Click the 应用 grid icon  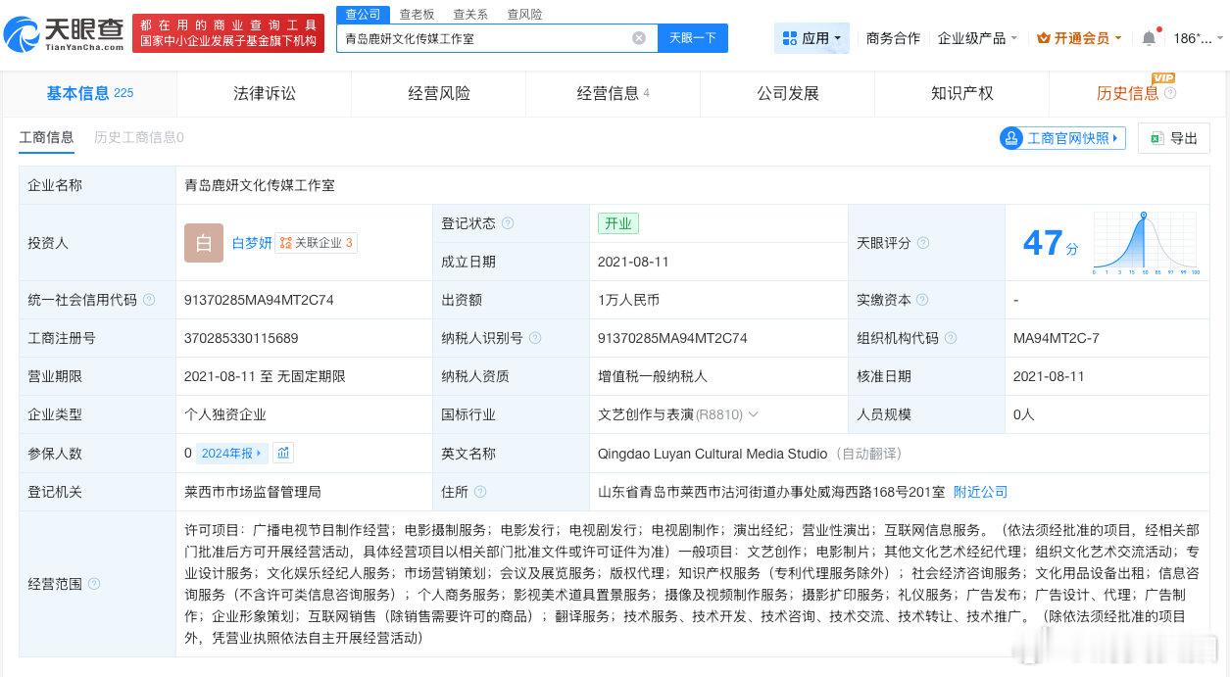click(790, 38)
